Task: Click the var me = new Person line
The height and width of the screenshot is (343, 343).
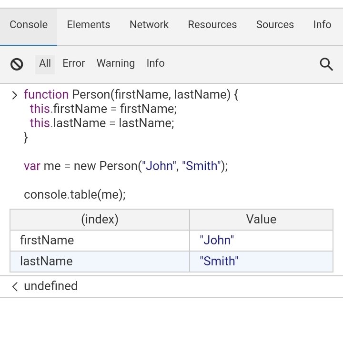Action: tap(126, 166)
